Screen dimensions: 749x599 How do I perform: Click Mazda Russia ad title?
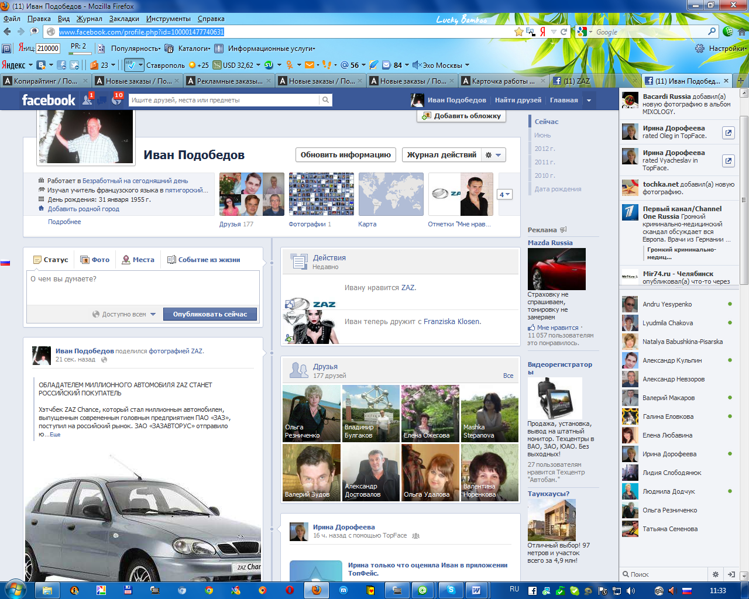pos(550,243)
